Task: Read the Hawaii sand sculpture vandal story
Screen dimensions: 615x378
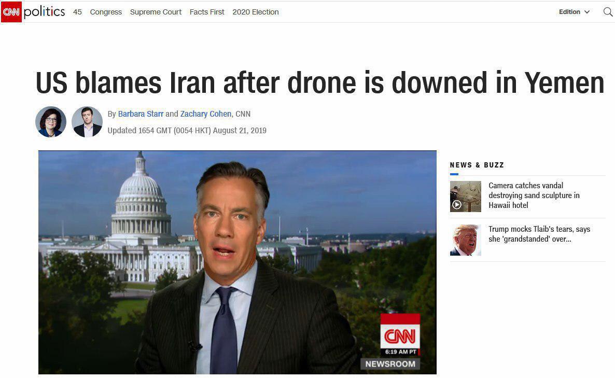Action: click(x=534, y=195)
